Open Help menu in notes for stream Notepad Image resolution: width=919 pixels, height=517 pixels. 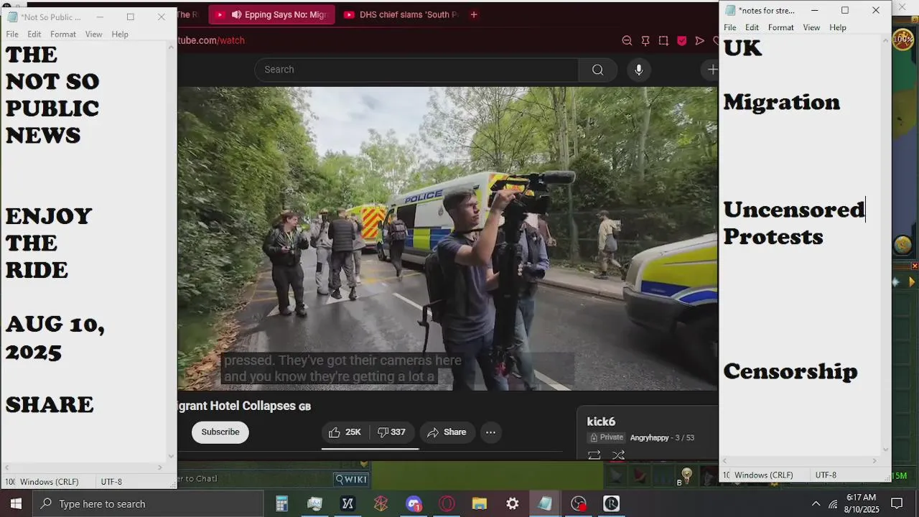tap(838, 27)
